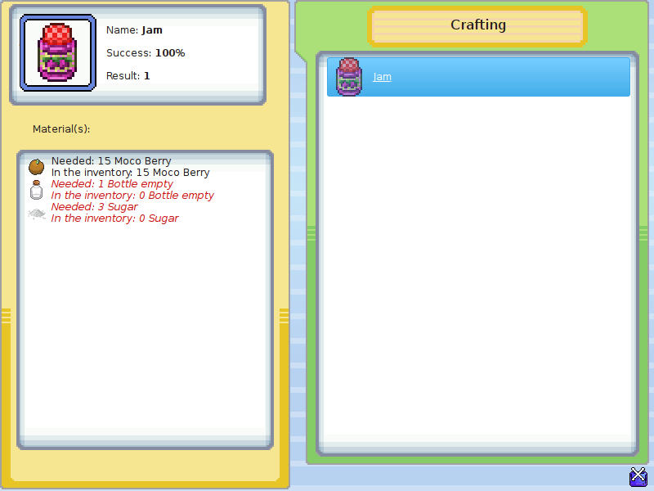Click the large Jam jar preview icon

(57, 52)
